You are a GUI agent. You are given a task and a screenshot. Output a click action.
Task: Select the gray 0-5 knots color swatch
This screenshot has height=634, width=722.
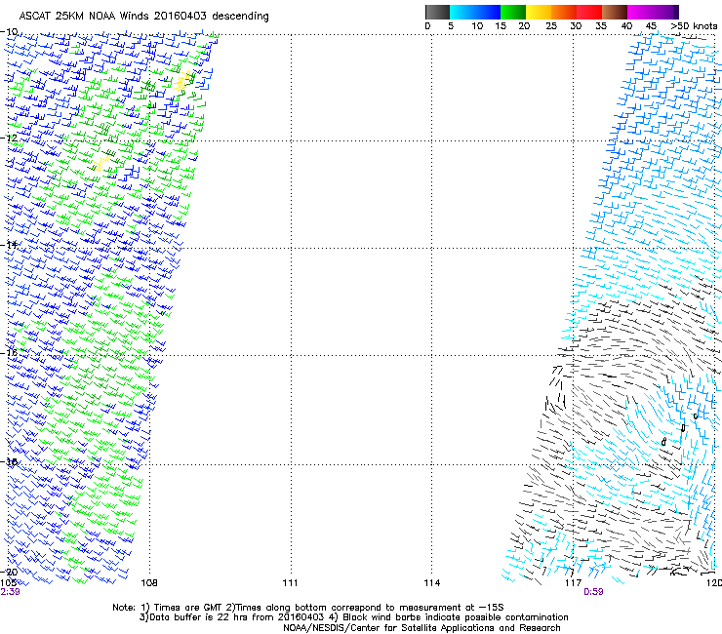[x=438, y=12]
